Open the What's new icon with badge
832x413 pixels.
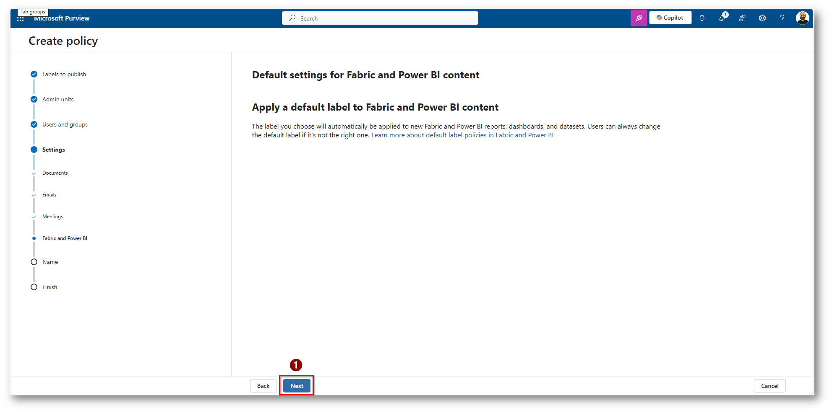[722, 18]
